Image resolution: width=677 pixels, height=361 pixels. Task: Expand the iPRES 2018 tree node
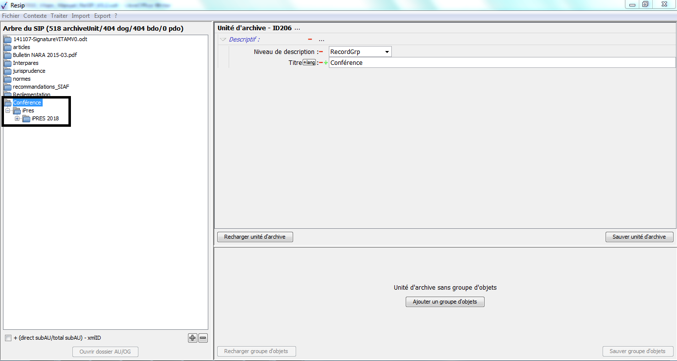[x=17, y=118]
